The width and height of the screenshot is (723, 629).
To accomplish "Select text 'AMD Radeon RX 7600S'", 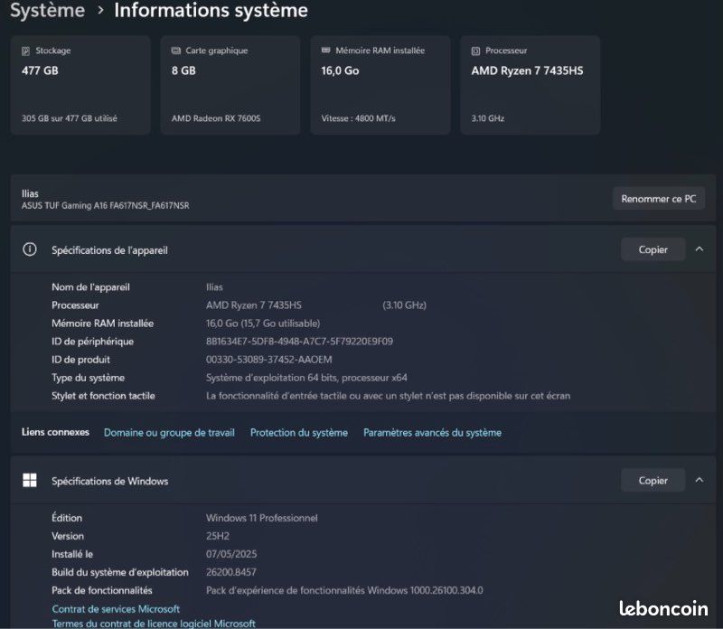I will pyautogui.click(x=216, y=118).
